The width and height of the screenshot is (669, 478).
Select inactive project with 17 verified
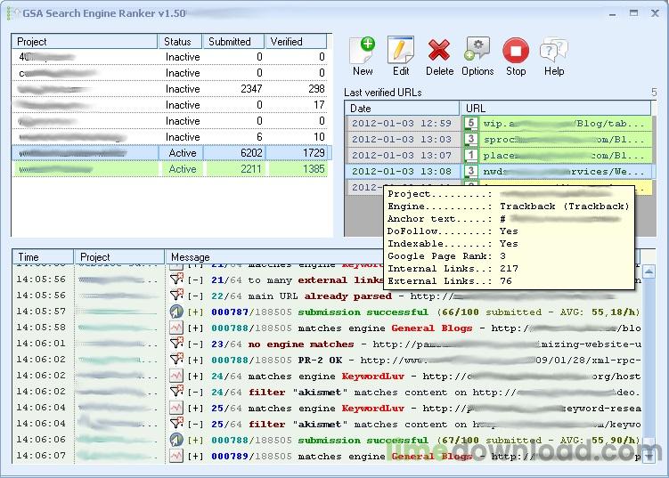tap(171, 105)
